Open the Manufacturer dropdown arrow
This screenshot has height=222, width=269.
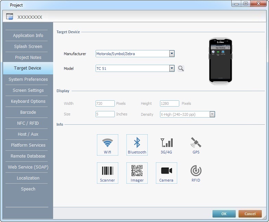point(172,54)
